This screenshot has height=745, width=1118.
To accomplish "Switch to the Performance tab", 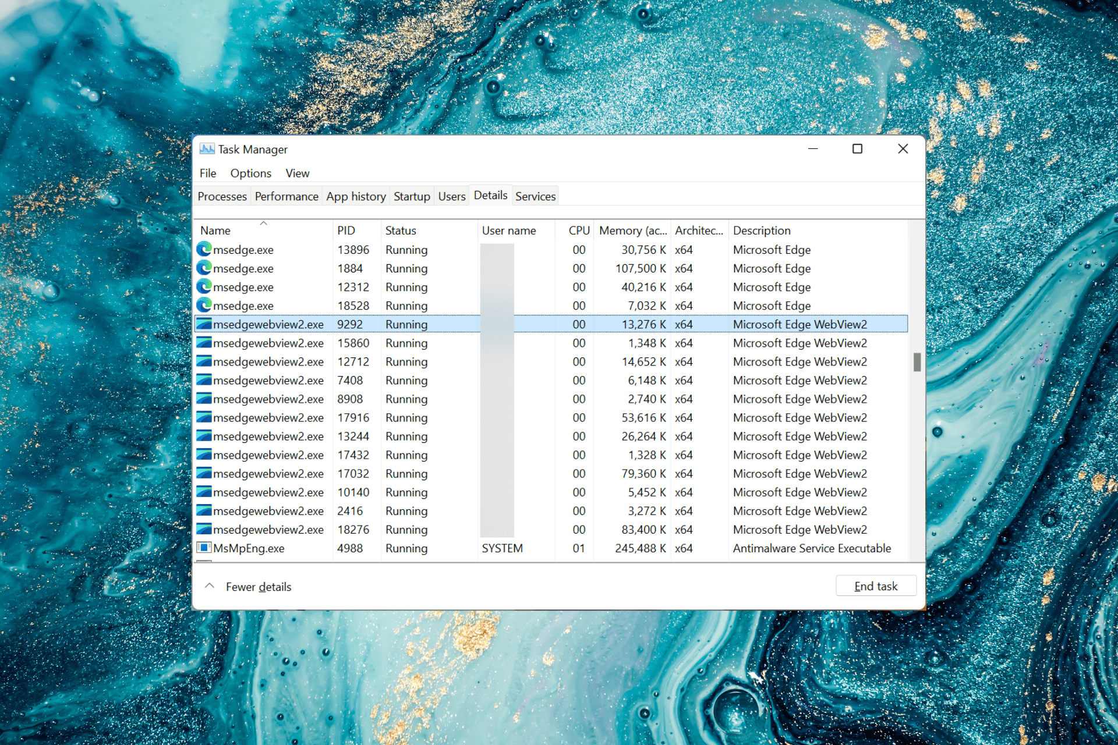I will 285,196.
